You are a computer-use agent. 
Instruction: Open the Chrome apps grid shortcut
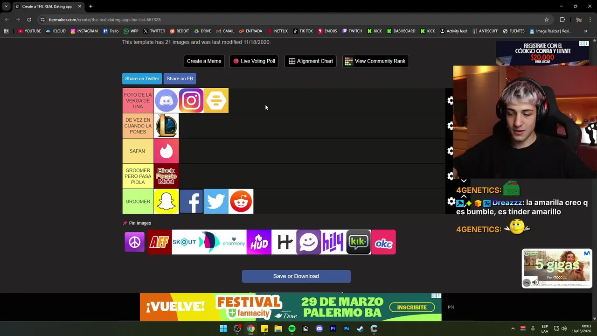pyautogui.click(x=6, y=31)
